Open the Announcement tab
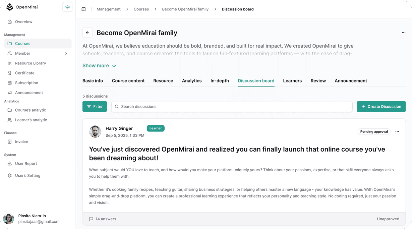 click(x=351, y=81)
